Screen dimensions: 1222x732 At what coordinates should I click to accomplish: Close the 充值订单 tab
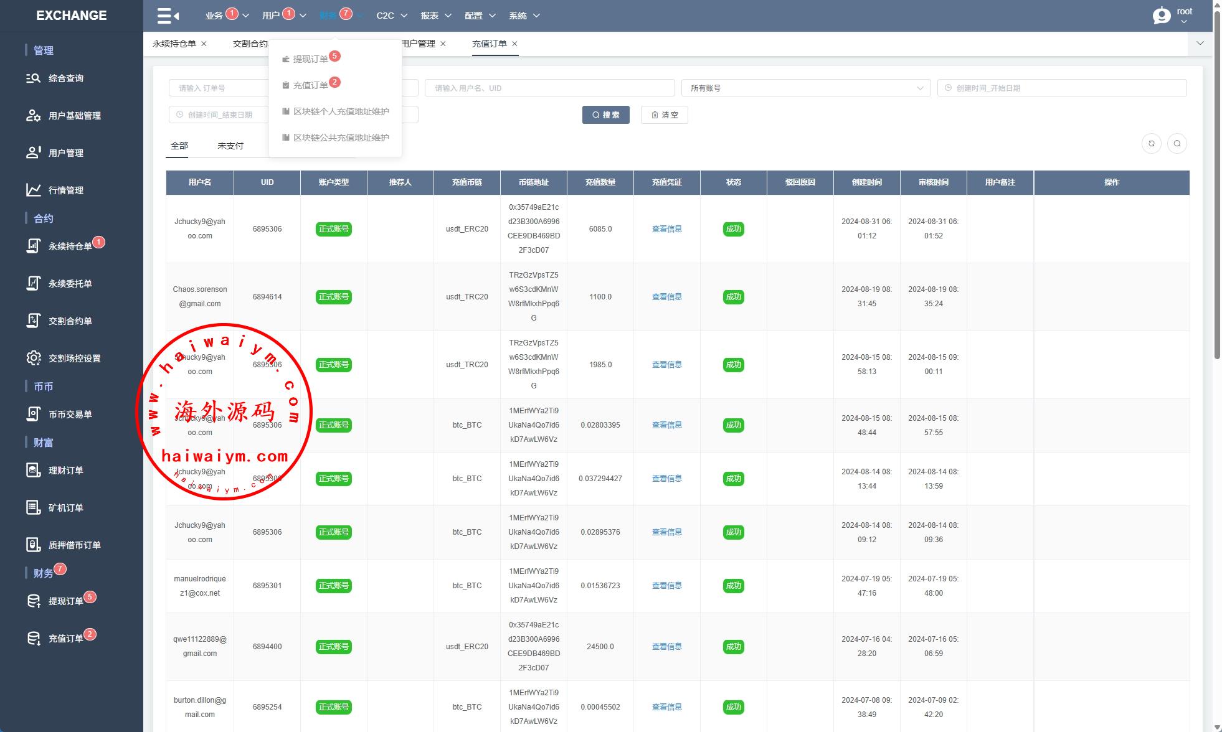[514, 44]
